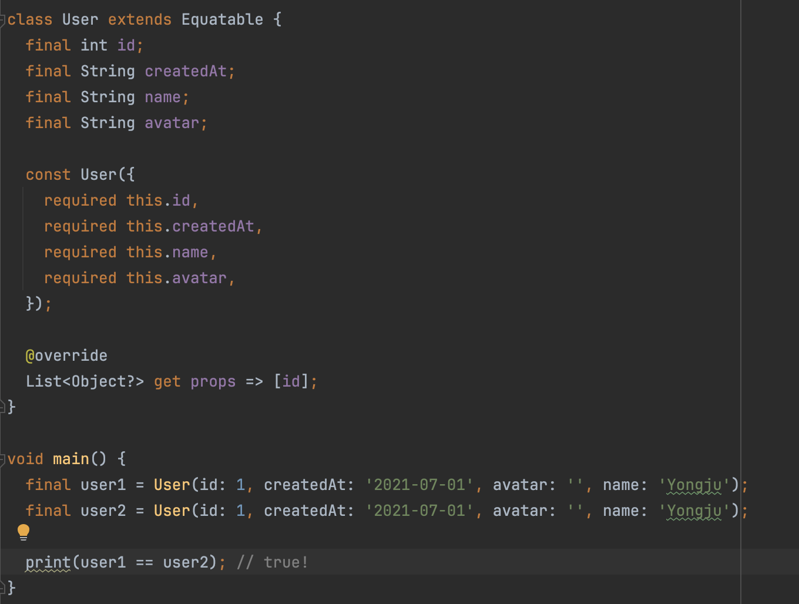Click the '// true!' comment

pyautogui.click(x=273, y=562)
